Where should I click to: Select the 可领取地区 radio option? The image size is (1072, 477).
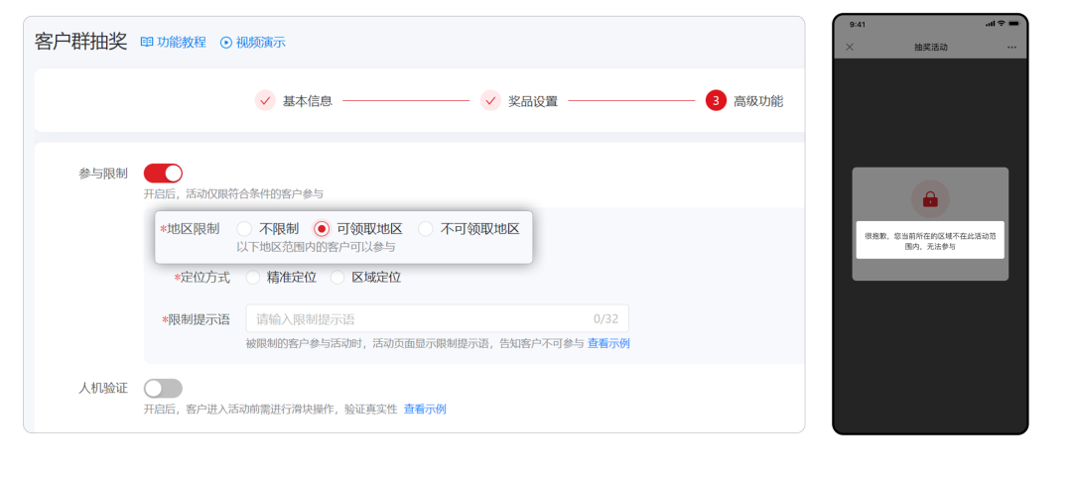click(x=322, y=229)
